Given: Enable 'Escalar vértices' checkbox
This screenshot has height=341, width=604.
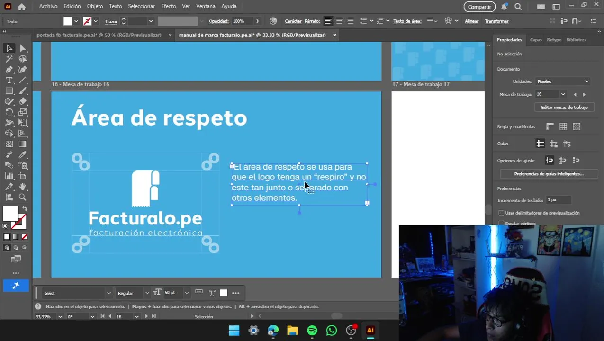Looking at the screenshot, I should (502, 223).
